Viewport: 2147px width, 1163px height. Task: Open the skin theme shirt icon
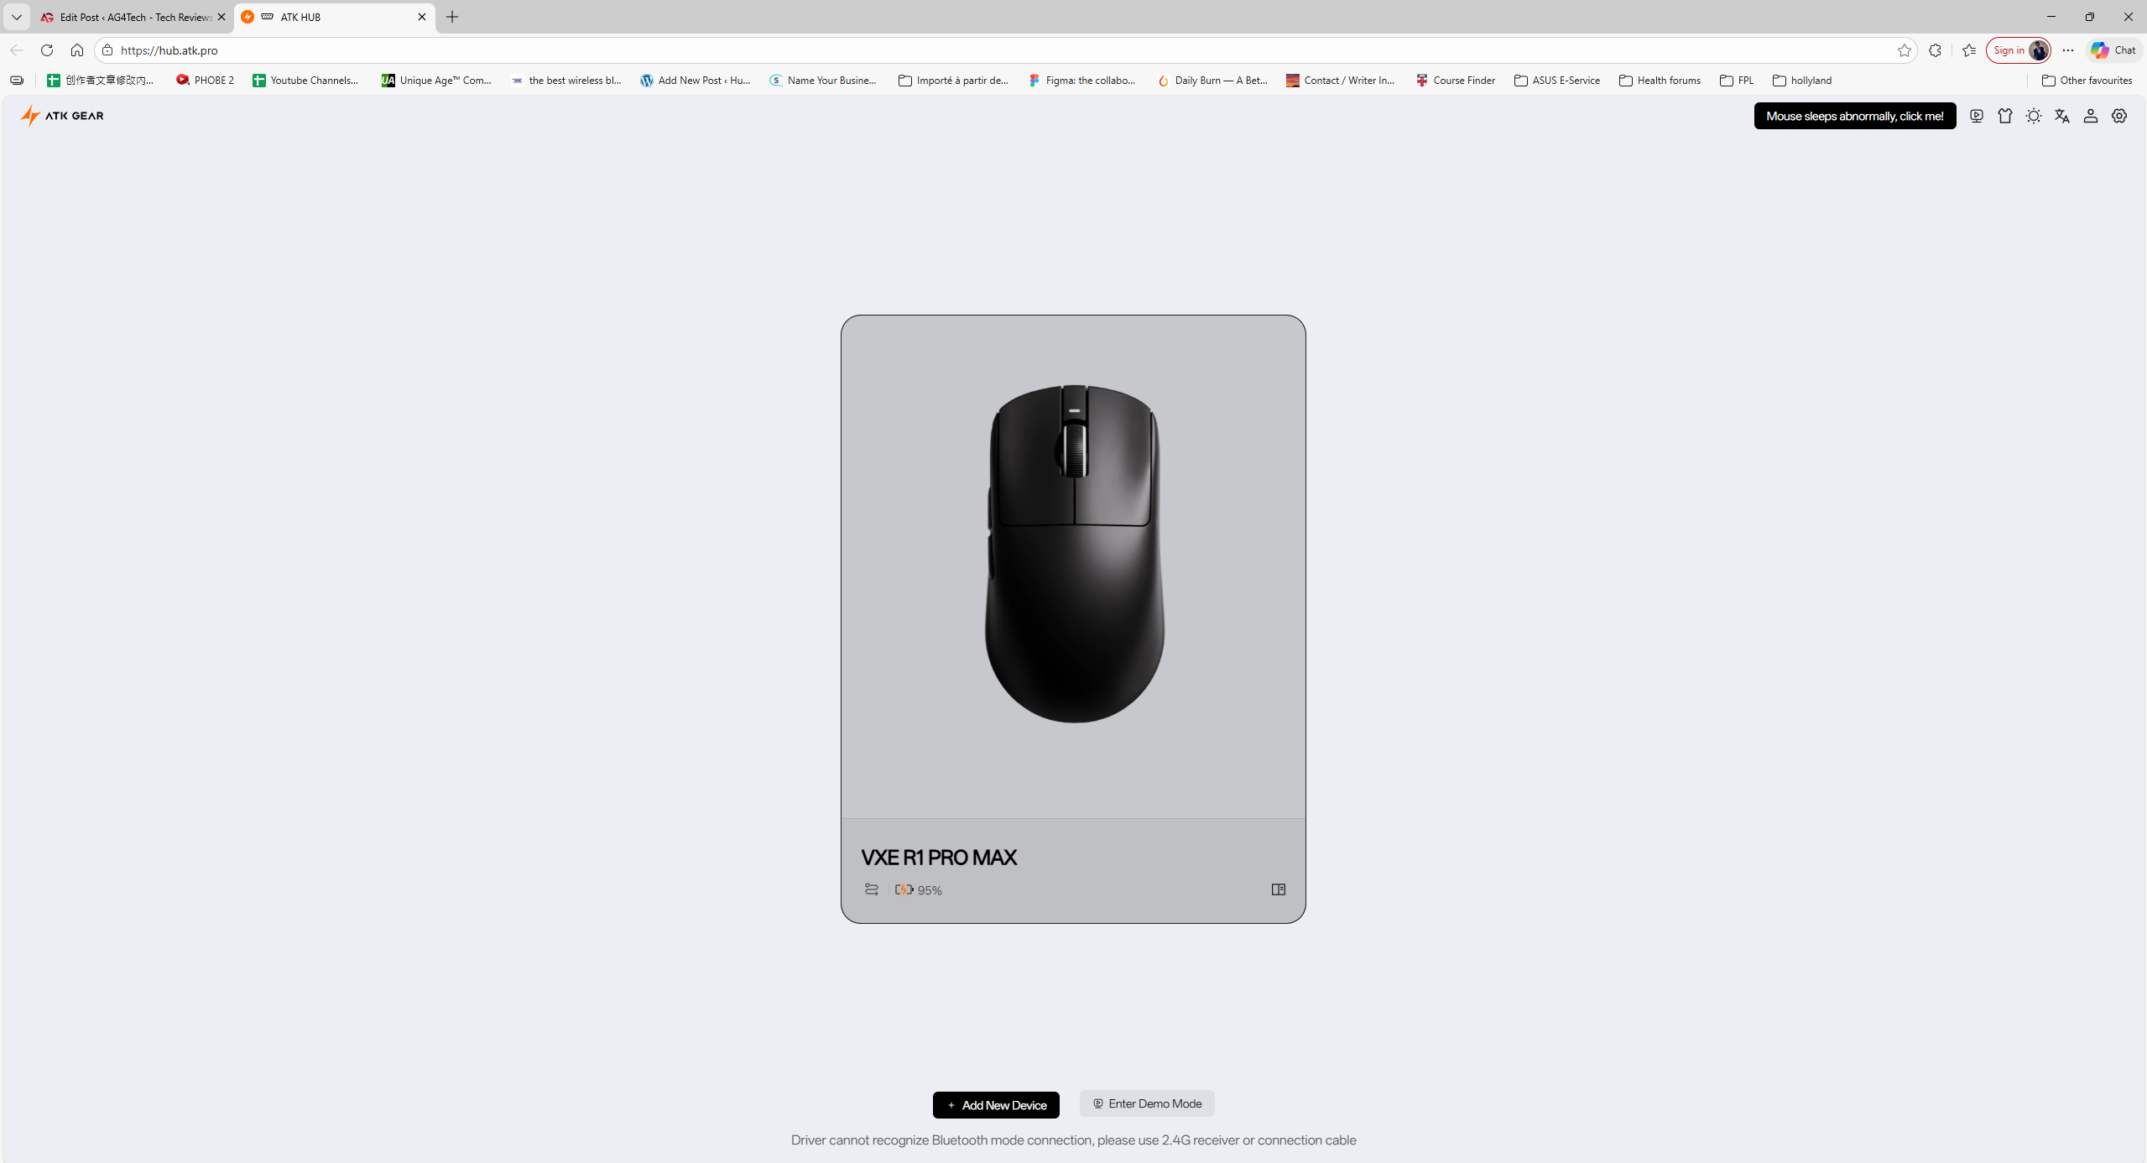pyautogui.click(x=2005, y=116)
